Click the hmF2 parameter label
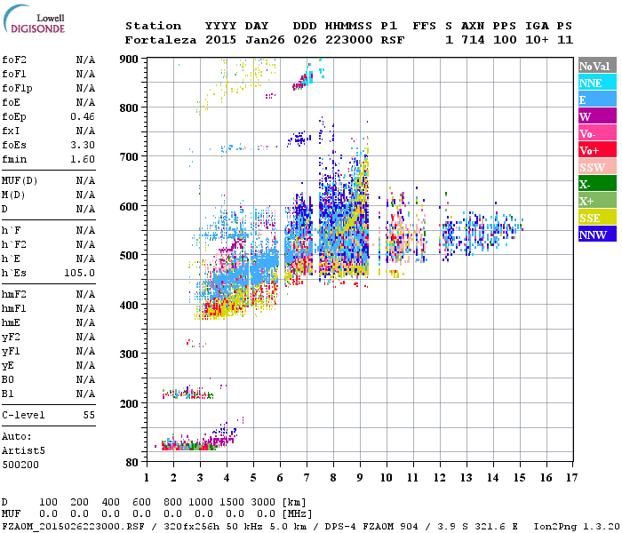 point(14,294)
